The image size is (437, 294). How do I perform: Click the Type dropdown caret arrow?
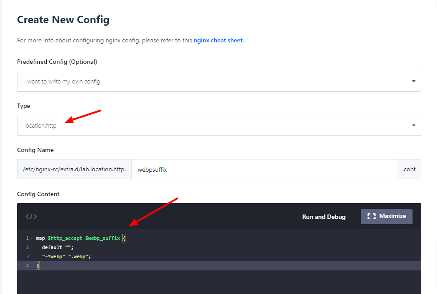click(413, 125)
